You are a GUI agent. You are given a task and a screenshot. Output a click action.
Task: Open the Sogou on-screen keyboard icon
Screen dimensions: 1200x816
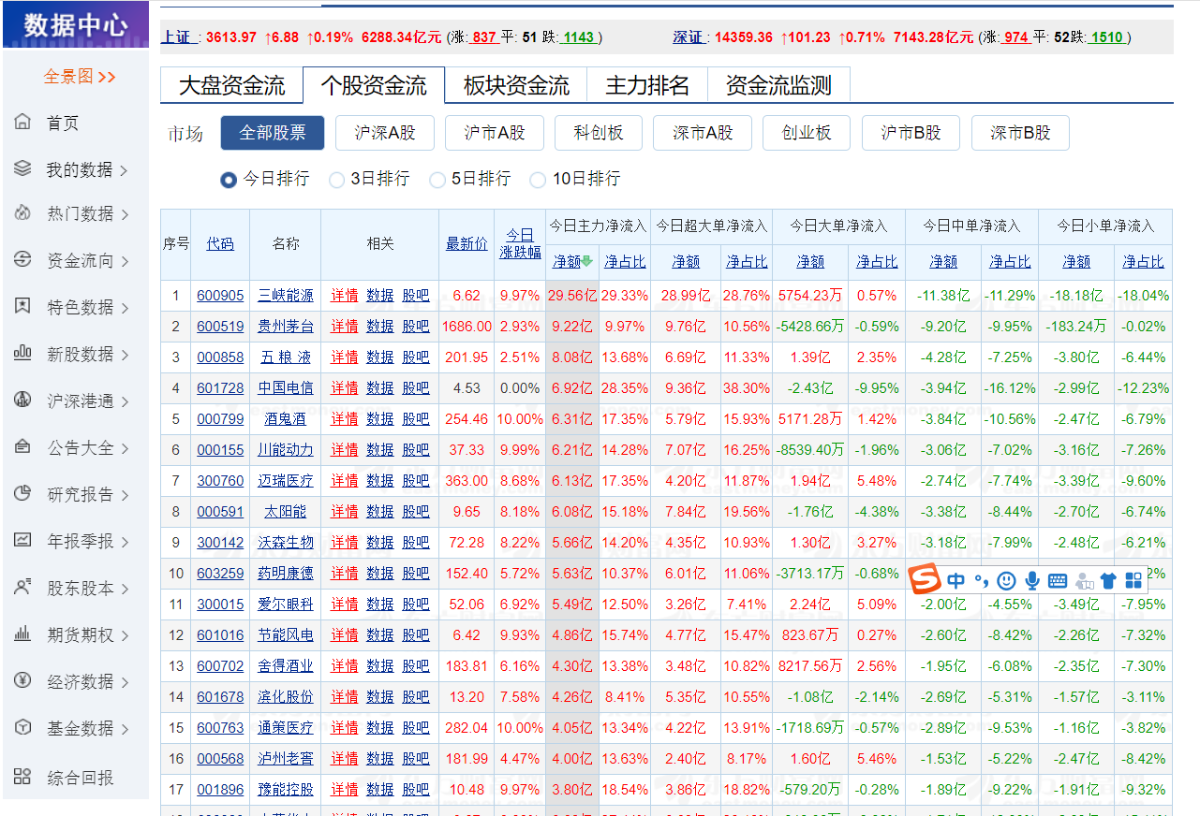coord(1058,580)
